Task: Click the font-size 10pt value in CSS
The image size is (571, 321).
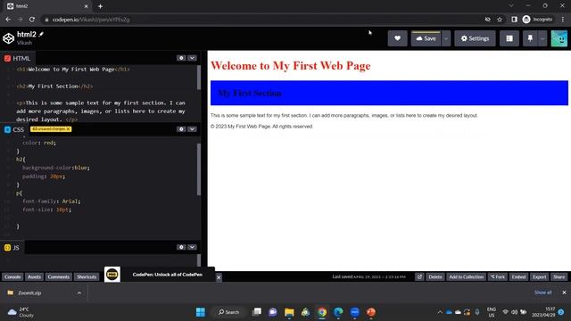Action: click(x=63, y=210)
